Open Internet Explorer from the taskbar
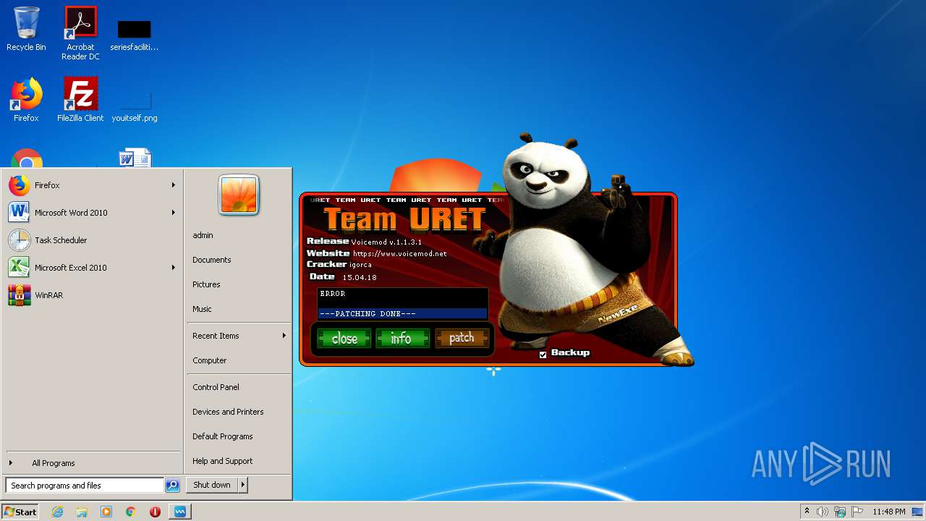The width and height of the screenshot is (926, 521). click(58, 512)
